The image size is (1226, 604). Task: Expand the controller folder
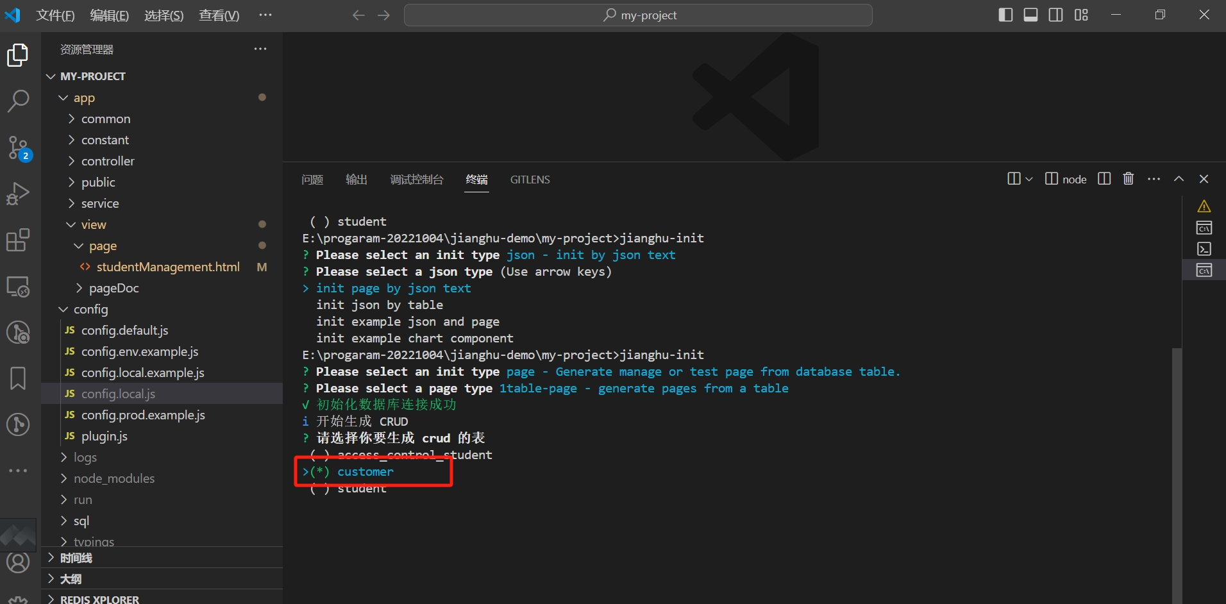pyautogui.click(x=108, y=161)
